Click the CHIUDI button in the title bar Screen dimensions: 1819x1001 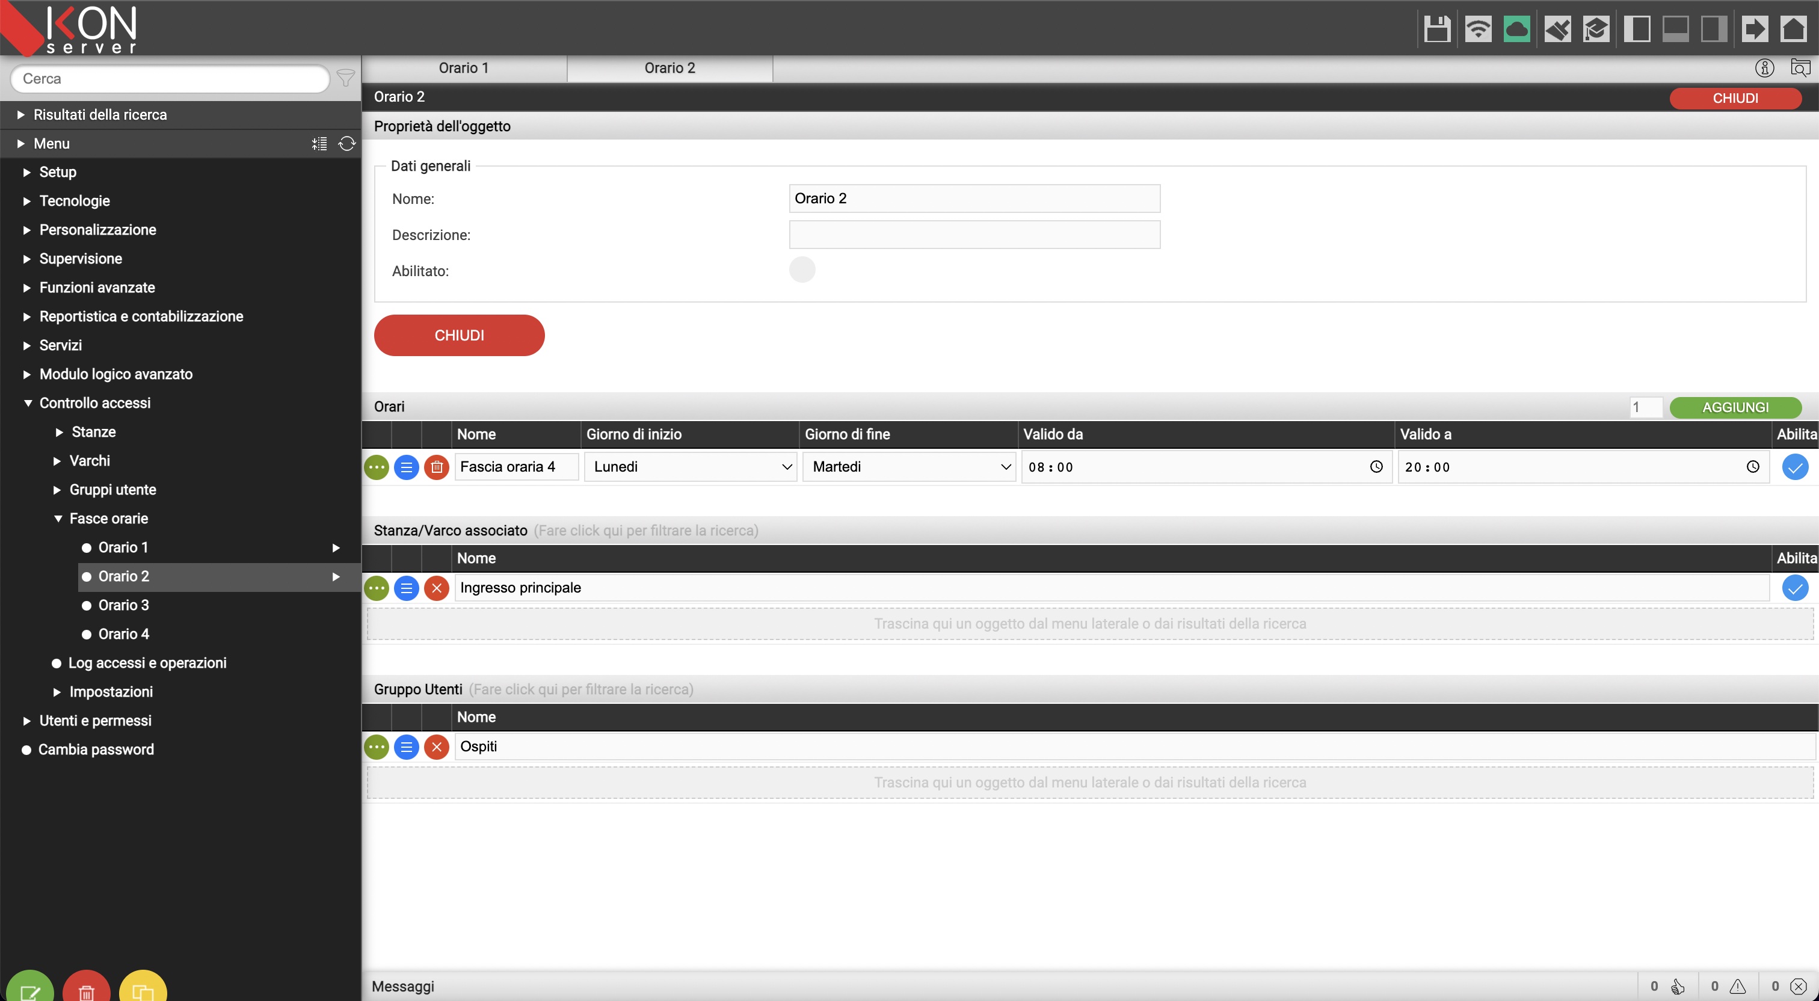1735,98
